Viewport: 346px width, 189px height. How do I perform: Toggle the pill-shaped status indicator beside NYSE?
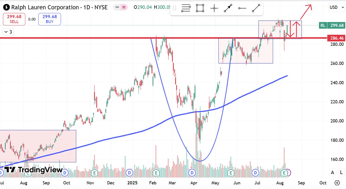coord(120,7)
